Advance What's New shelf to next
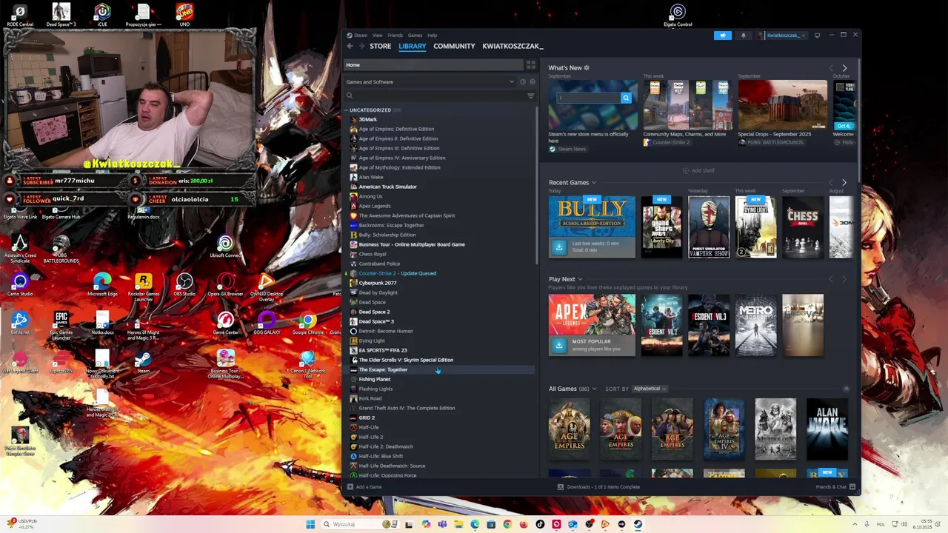The width and height of the screenshot is (948, 533). tap(844, 68)
